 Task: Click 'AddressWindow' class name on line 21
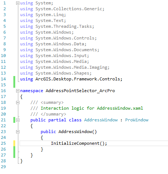tap(101, 120)
